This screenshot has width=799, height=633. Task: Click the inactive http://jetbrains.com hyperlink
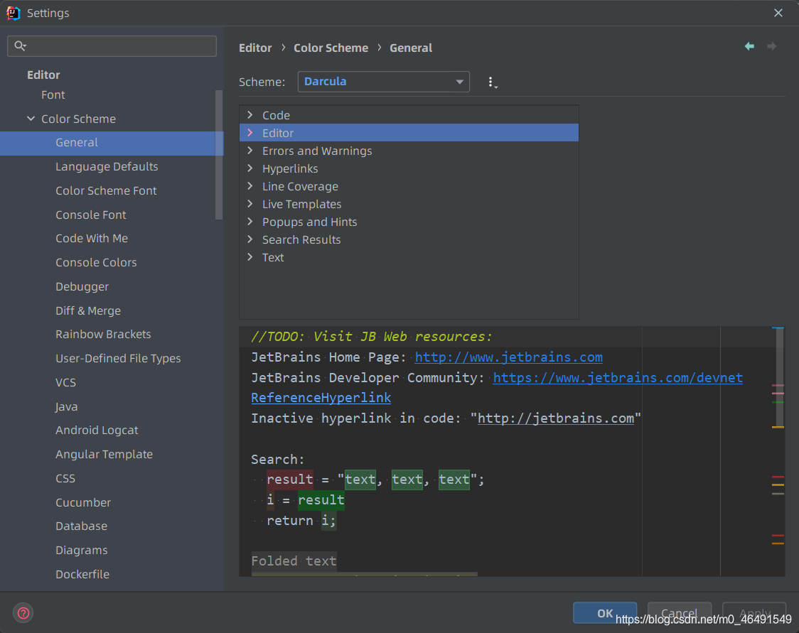pyautogui.click(x=555, y=418)
